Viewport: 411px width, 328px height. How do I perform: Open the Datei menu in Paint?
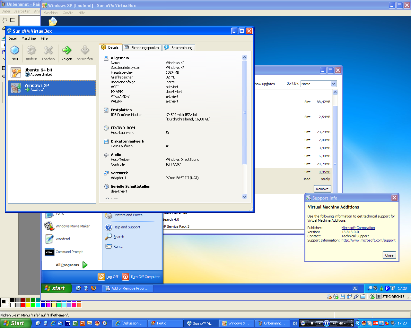[x=6, y=11]
